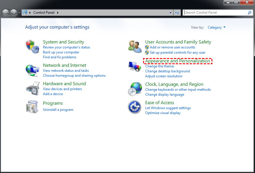Click the Refresh button beside address bar

(x=177, y=13)
